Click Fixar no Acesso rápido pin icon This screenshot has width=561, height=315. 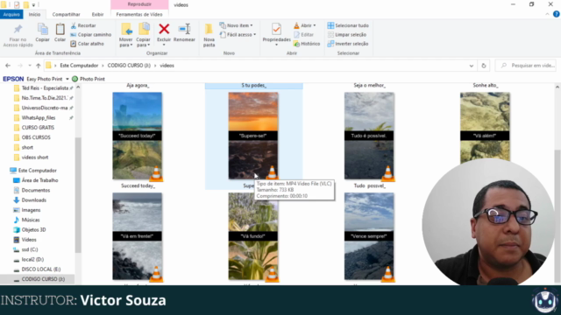point(18,29)
